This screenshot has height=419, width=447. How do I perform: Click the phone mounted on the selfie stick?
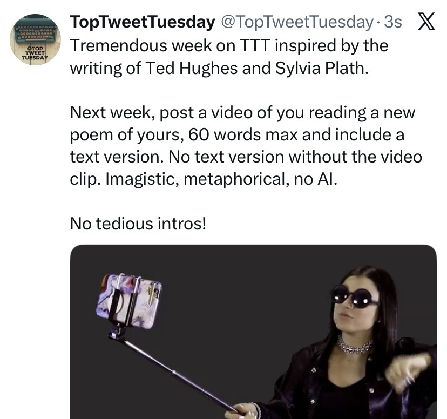130,300
